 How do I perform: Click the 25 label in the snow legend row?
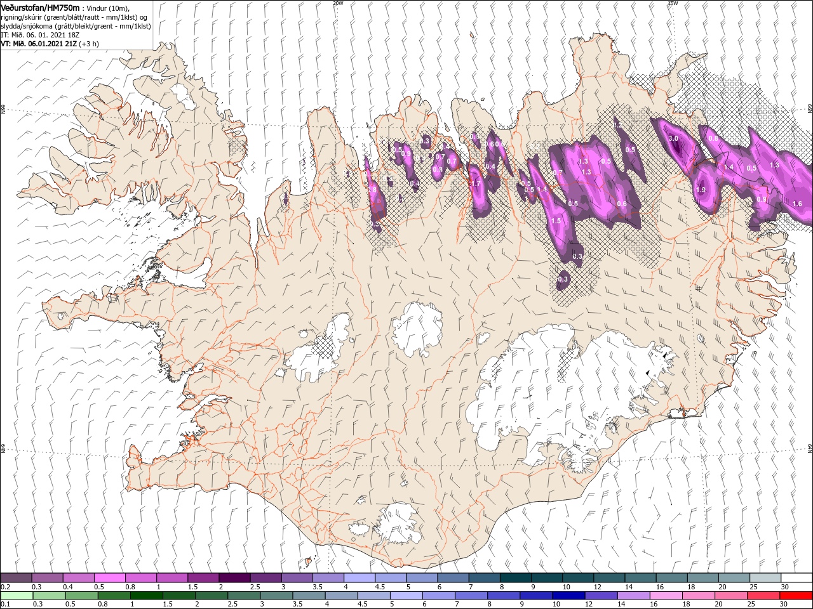click(753, 587)
